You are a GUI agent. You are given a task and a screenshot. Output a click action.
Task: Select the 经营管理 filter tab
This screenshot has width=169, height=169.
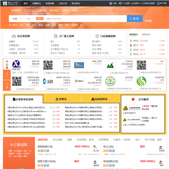[x=103, y=140]
